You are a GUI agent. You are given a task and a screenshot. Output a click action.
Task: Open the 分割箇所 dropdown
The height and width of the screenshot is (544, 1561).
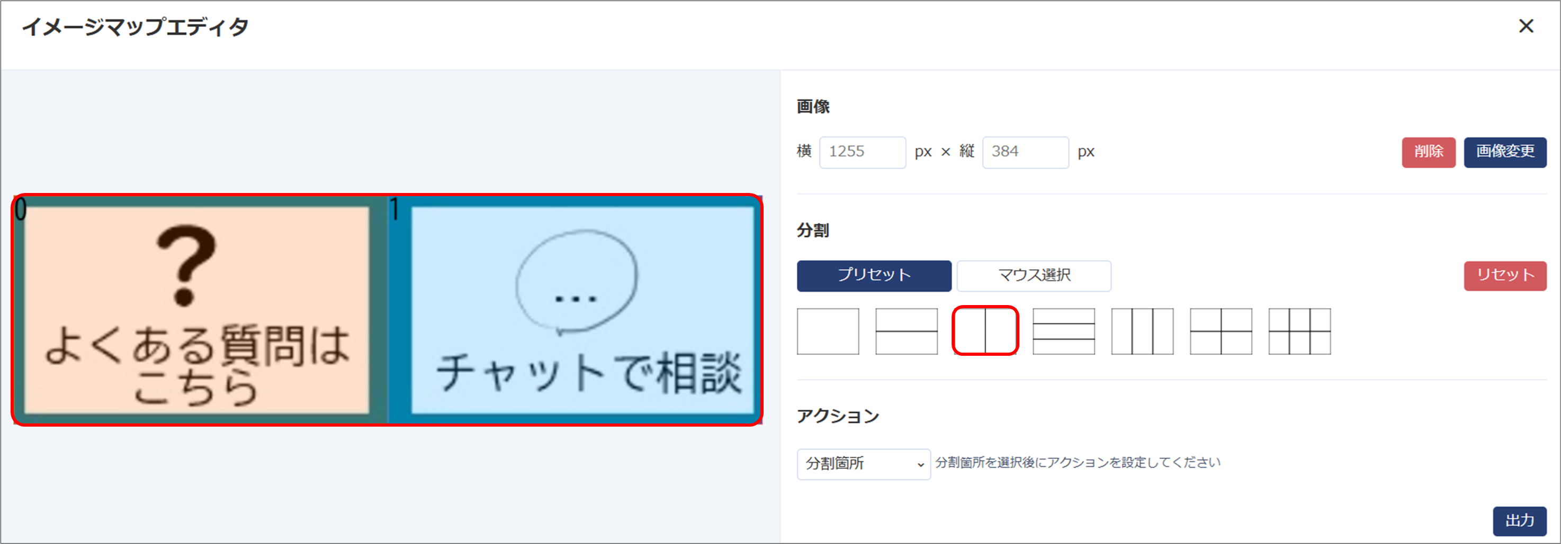coord(864,464)
